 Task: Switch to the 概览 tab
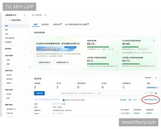click(36, 24)
